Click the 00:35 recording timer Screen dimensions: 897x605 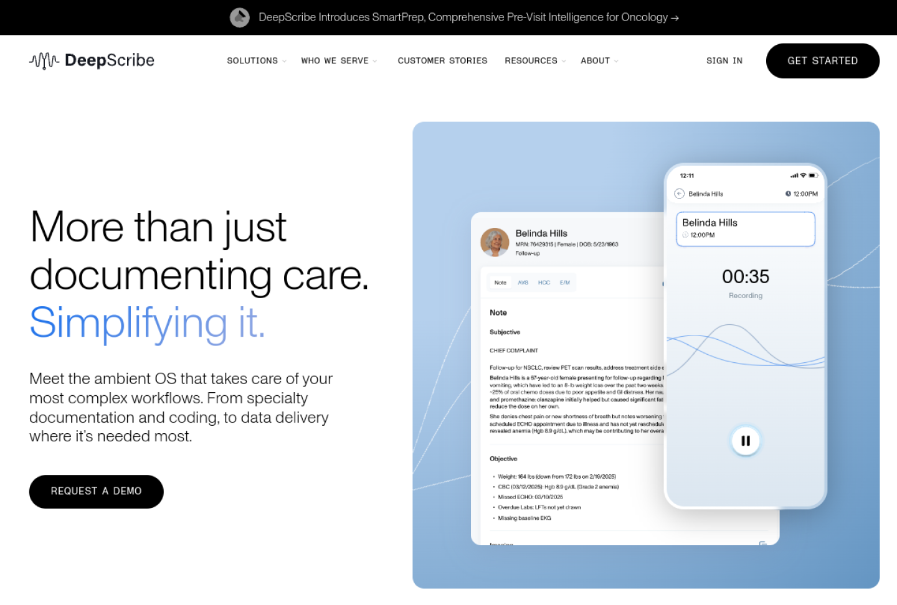coord(746,276)
